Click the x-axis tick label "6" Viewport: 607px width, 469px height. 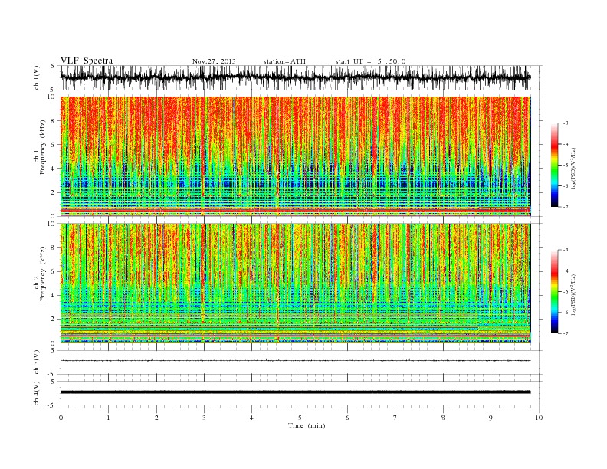(x=347, y=418)
